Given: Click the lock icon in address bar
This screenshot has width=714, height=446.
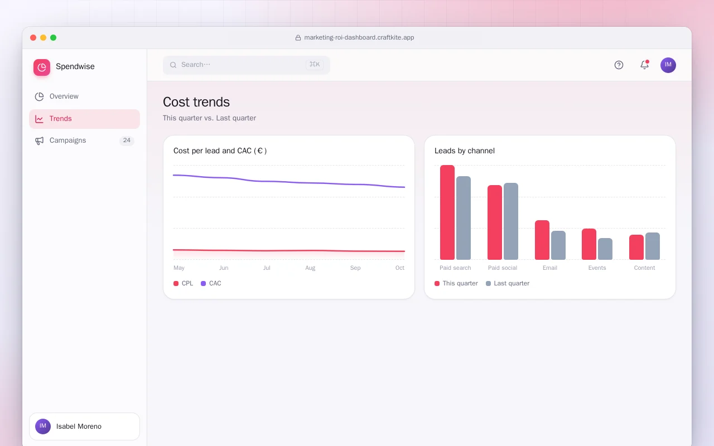Looking at the screenshot, I should click(298, 38).
